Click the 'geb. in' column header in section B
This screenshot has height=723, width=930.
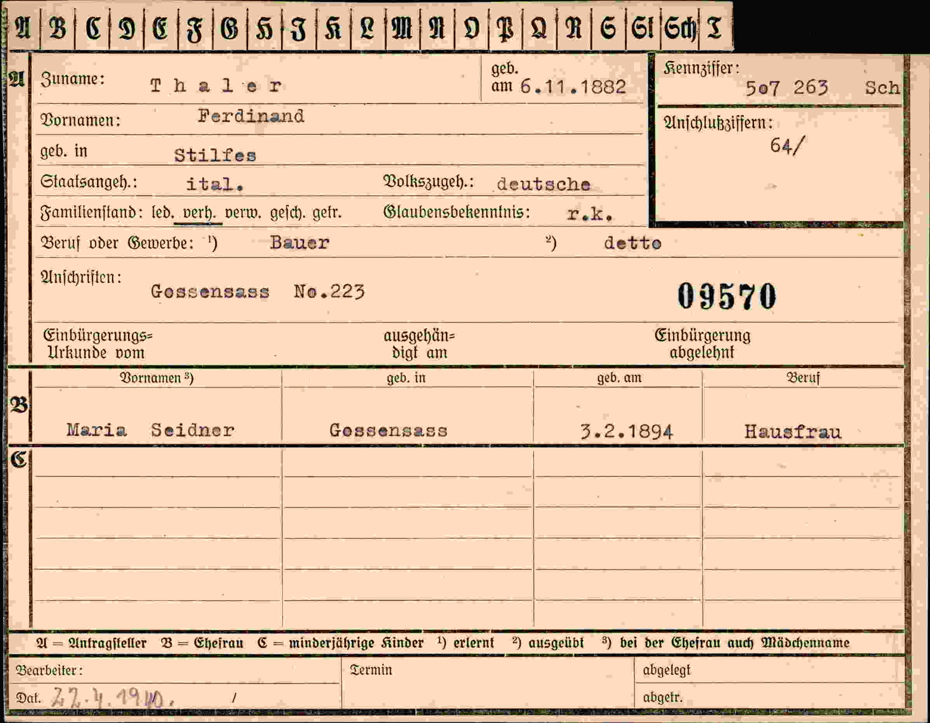pyautogui.click(x=406, y=377)
